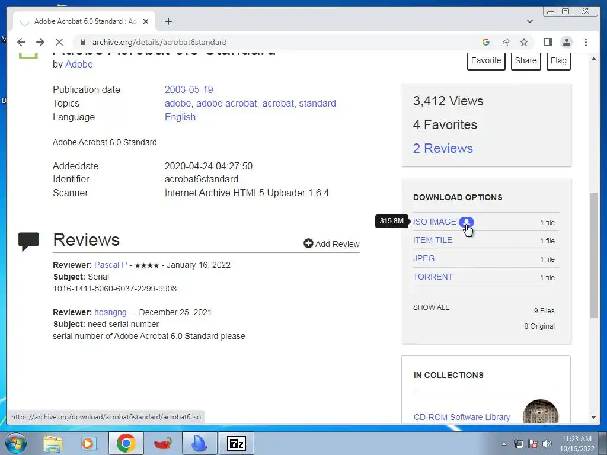Open the JPEG download option
The height and width of the screenshot is (455, 607).
click(x=423, y=258)
